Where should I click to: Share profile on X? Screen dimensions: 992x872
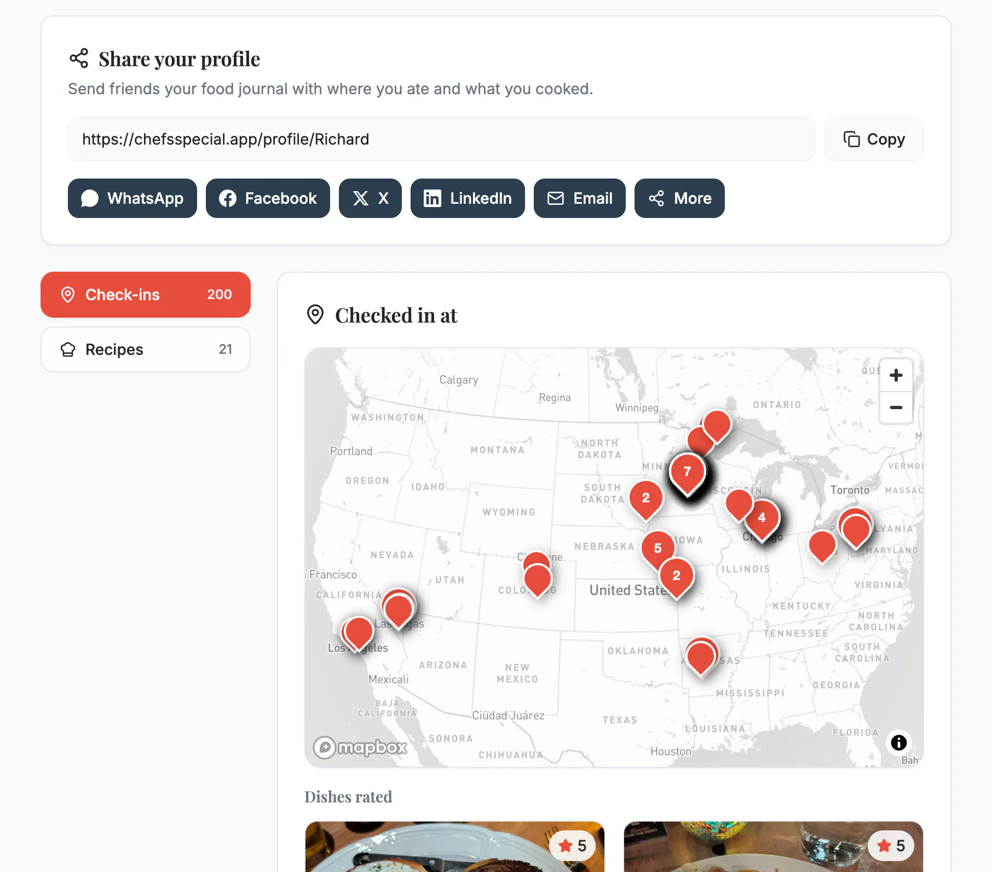point(370,198)
